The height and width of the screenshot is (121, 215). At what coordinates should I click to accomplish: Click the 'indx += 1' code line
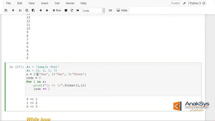click(x=42, y=89)
